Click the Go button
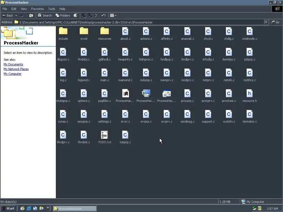The image size is (283, 212). point(276,22)
